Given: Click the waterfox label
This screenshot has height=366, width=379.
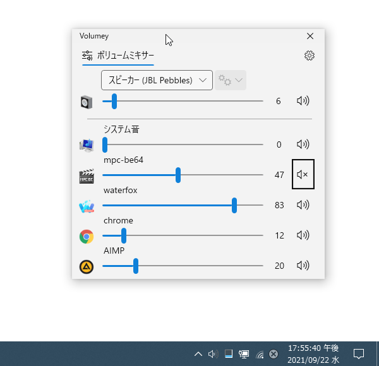Looking at the screenshot, I should coord(121,190).
